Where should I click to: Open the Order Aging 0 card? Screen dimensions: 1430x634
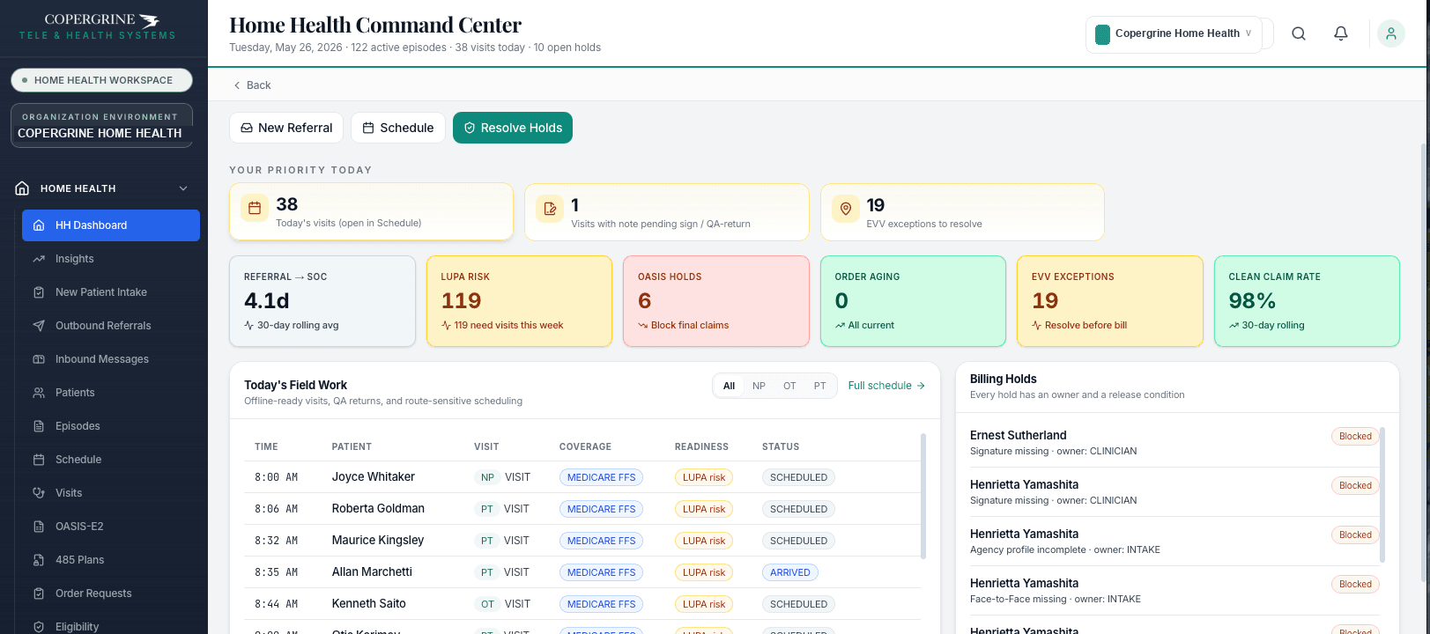click(x=913, y=301)
